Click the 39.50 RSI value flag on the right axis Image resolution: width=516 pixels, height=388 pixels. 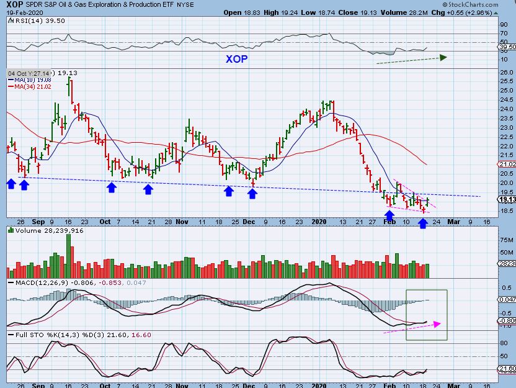coord(507,47)
